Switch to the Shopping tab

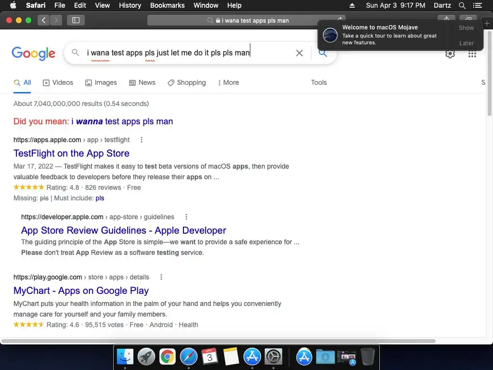pos(187,83)
